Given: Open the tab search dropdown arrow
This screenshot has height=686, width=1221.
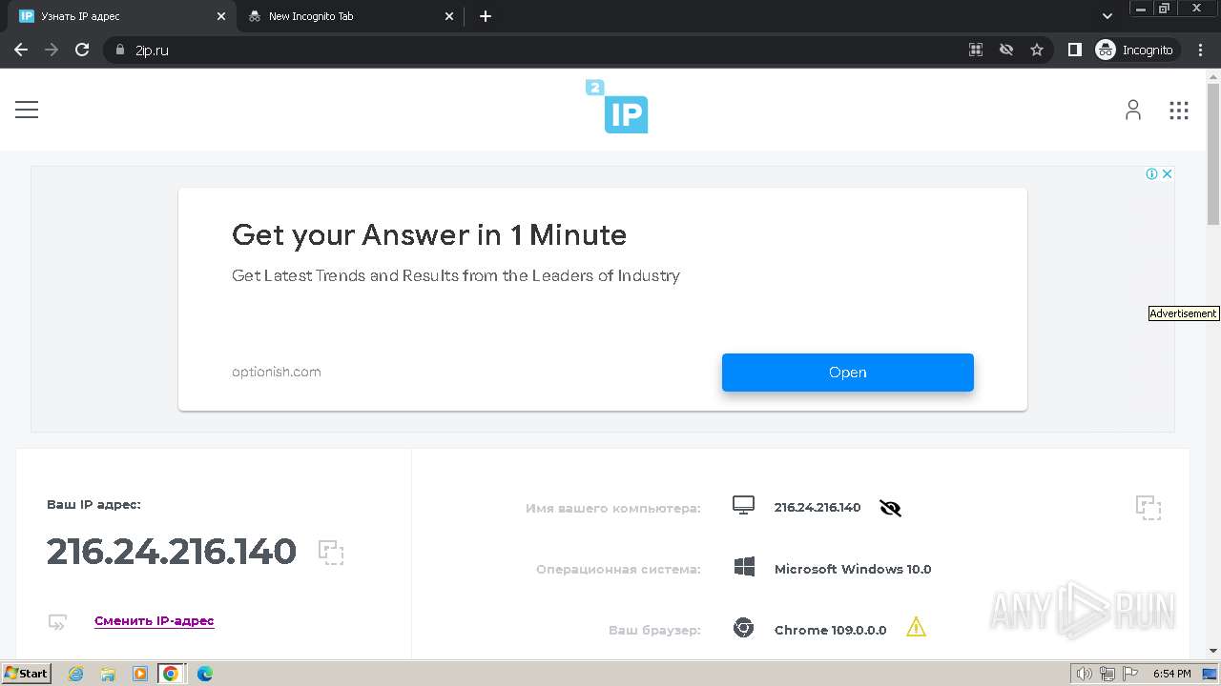Looking at the screenshot, I should click(1107, 16).
